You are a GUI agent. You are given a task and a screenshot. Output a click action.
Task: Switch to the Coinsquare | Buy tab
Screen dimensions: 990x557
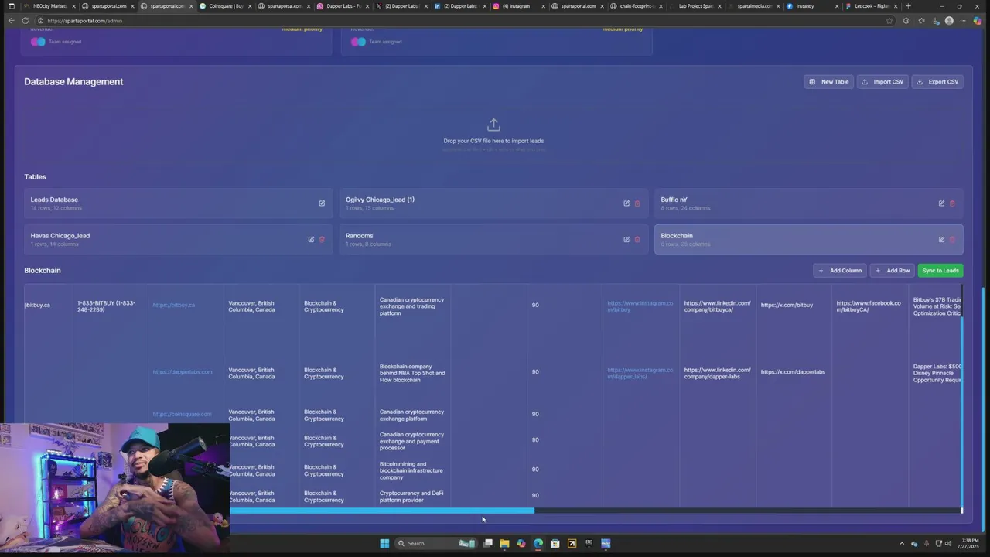click(225, 6)
